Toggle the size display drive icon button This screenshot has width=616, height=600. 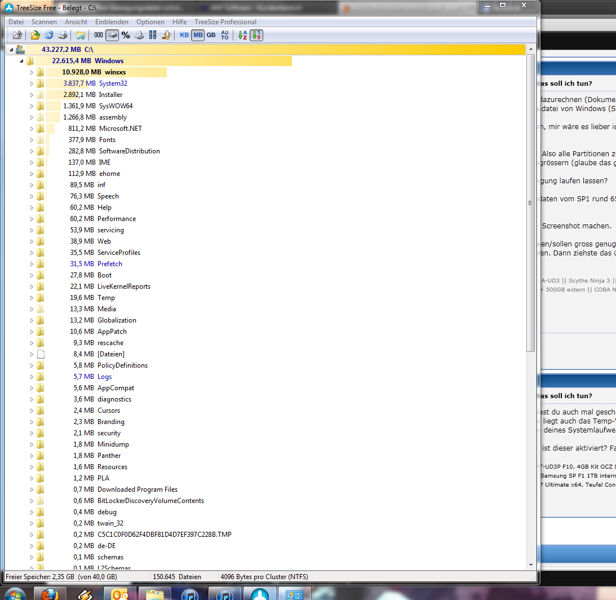coord(112,36)
